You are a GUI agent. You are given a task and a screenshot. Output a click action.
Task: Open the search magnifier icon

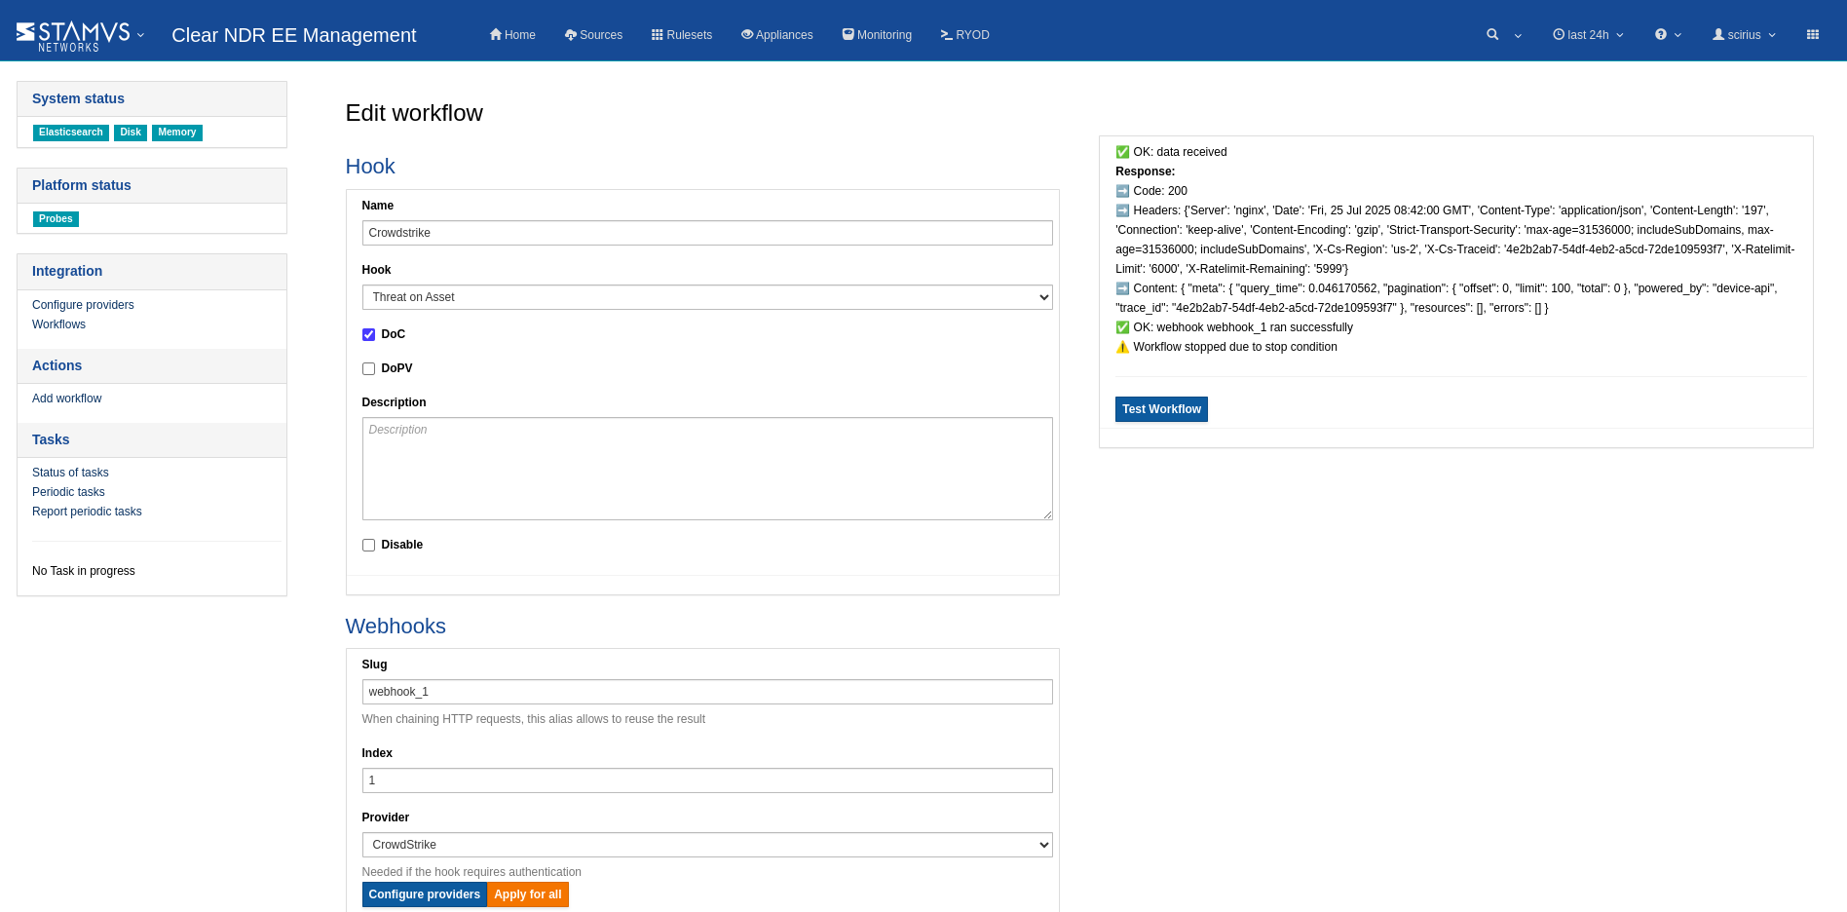(1491, 35)
